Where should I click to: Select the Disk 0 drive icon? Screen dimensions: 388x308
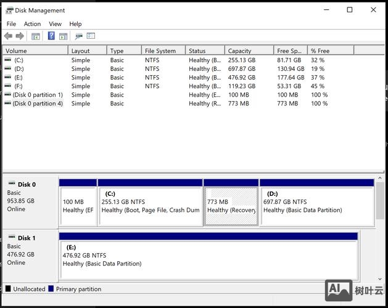[11, 184]
